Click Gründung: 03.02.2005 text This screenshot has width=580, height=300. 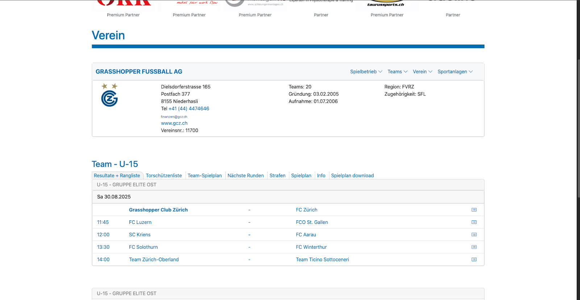pos(314,94)
